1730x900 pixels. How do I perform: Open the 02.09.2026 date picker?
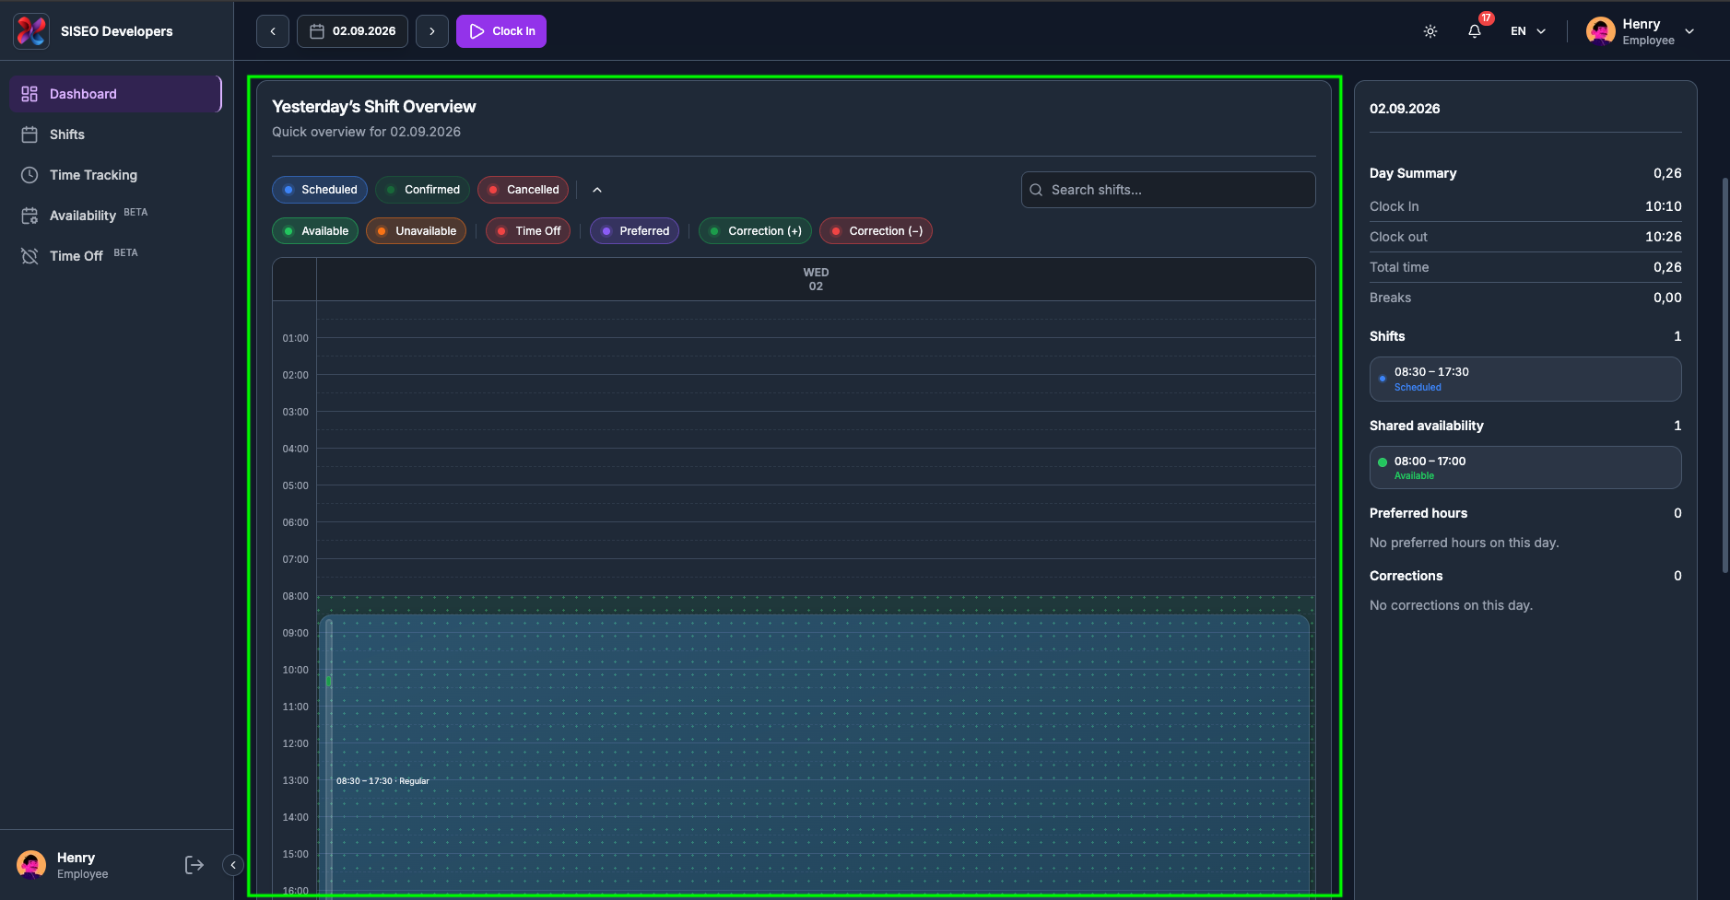pos(352,31)
